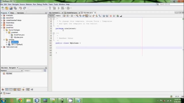
Task: Open the Members dropdown in Navigator
Action: (x=11, y=71)
